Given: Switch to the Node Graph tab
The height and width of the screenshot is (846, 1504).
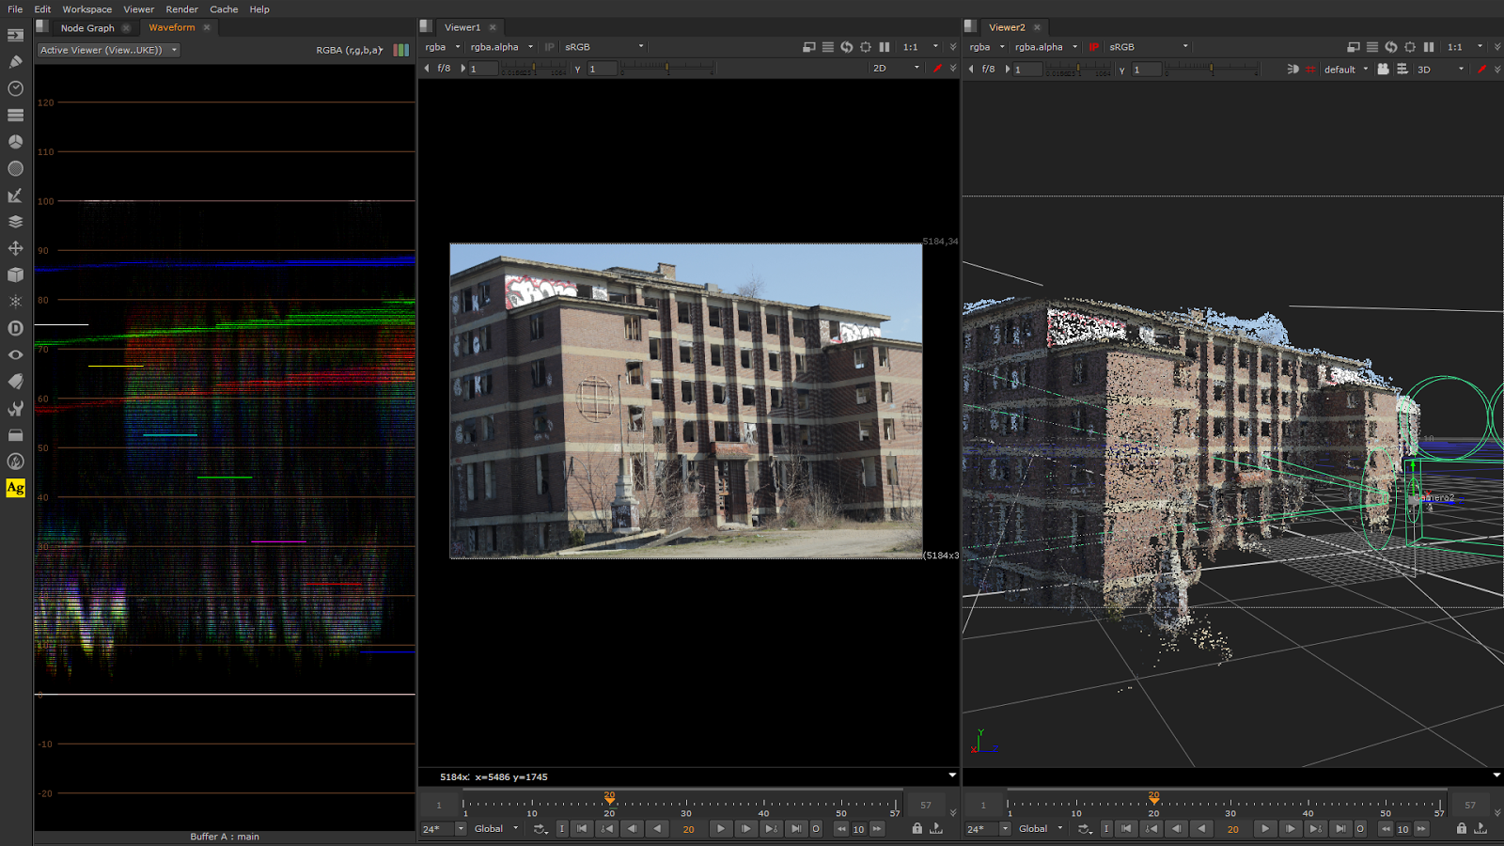Looking at the screenshot, I should click(87, 27).
